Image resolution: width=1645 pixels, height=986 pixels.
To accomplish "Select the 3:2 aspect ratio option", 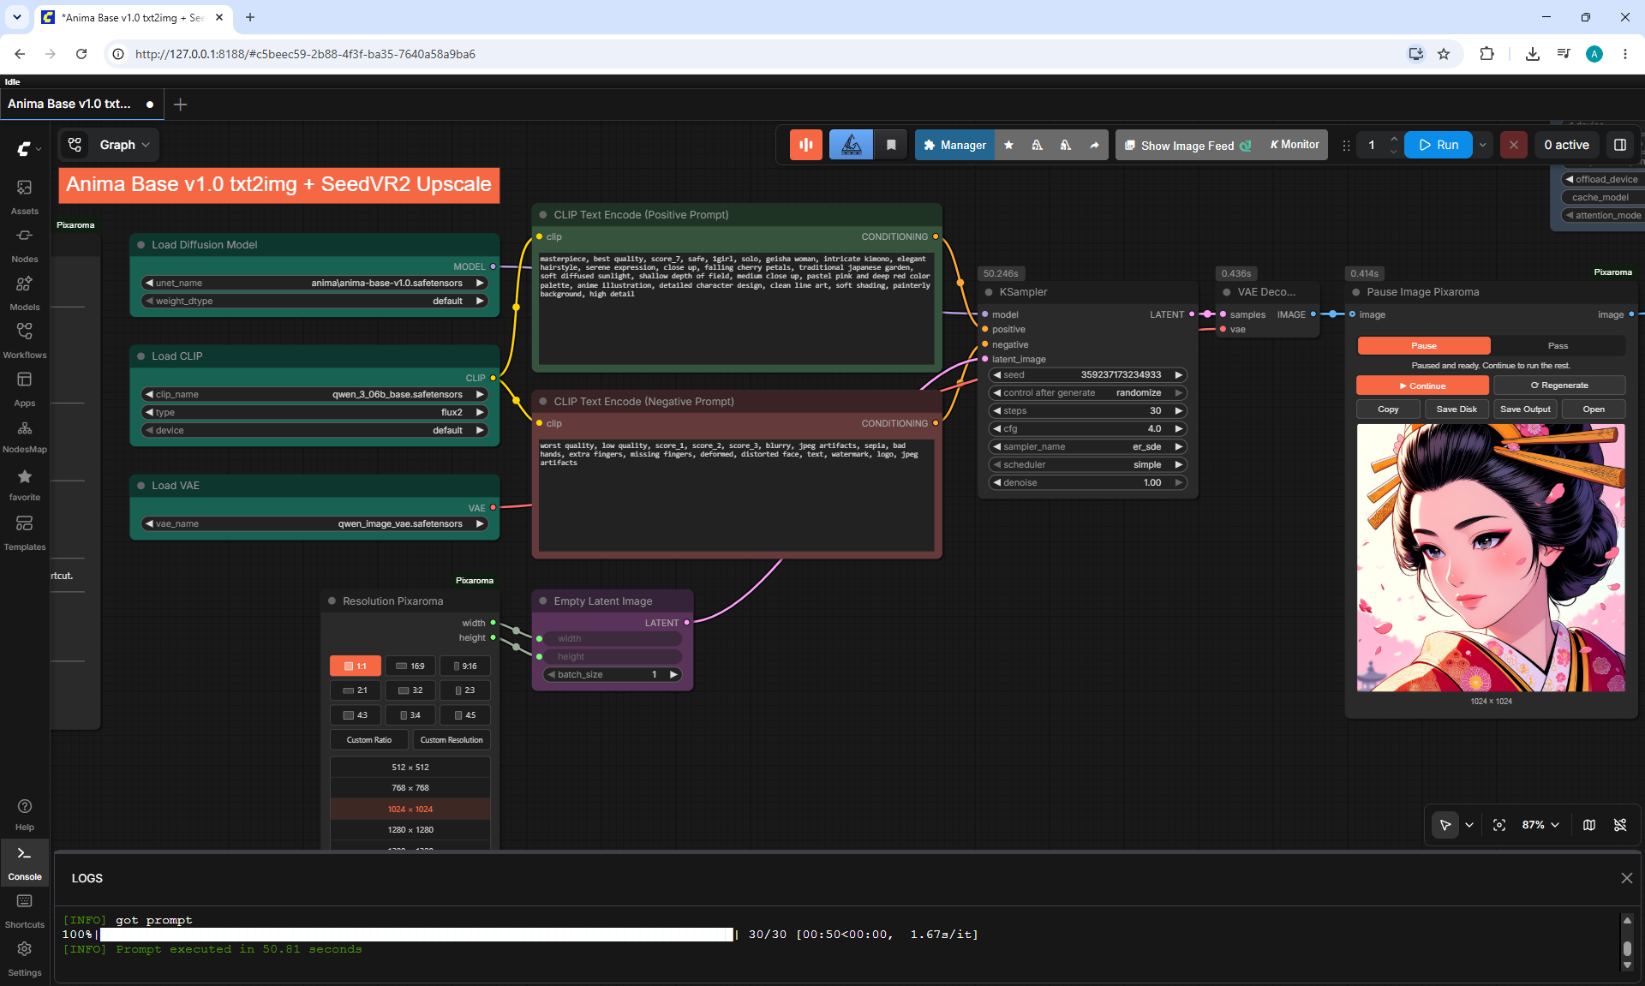I will (x=410, y=690).
